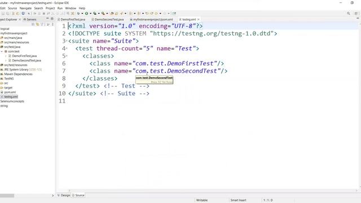Open the Run button's dropdown arrow
The width and height of the screenshot is (361, 203).
[x=90, y=14]
